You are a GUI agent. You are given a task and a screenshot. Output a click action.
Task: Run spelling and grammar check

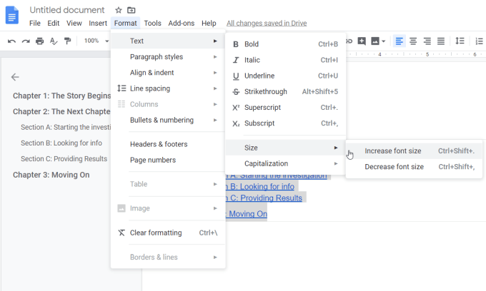[54, 41]
